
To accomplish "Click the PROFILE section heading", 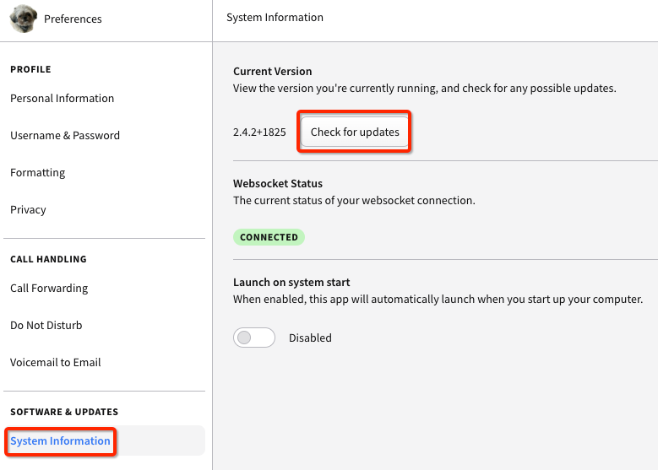I will 30,69.
